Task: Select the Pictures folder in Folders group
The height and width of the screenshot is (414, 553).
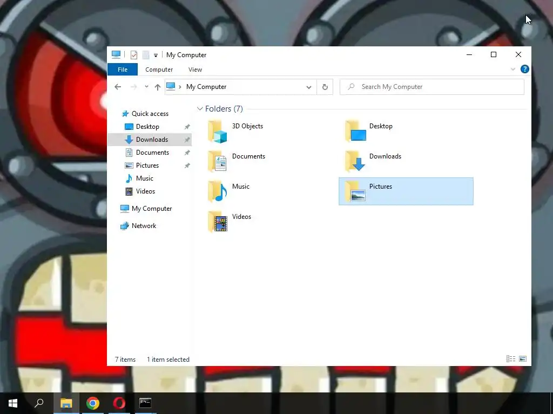Action: 406,191
